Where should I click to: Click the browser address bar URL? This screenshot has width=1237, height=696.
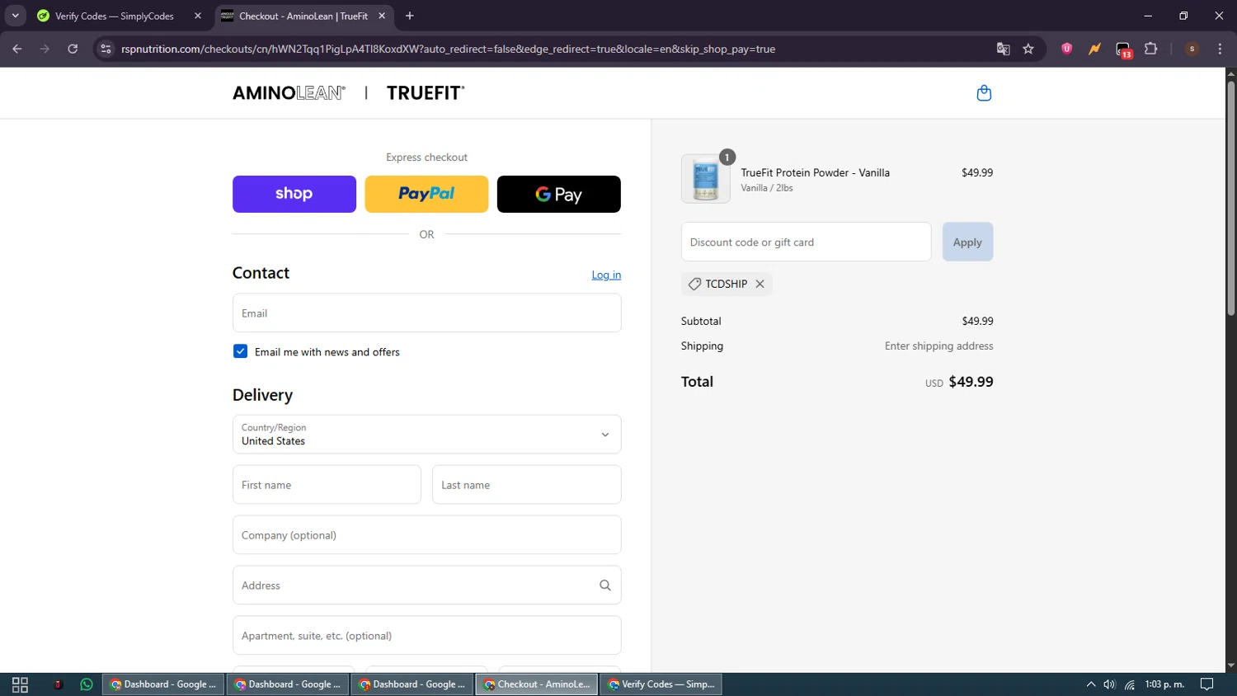(448, 49)
